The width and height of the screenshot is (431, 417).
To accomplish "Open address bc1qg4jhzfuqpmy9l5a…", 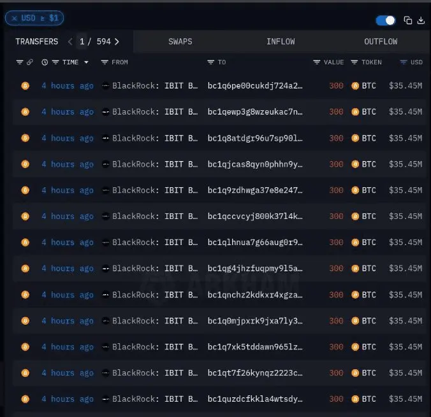I will point(255,269).
